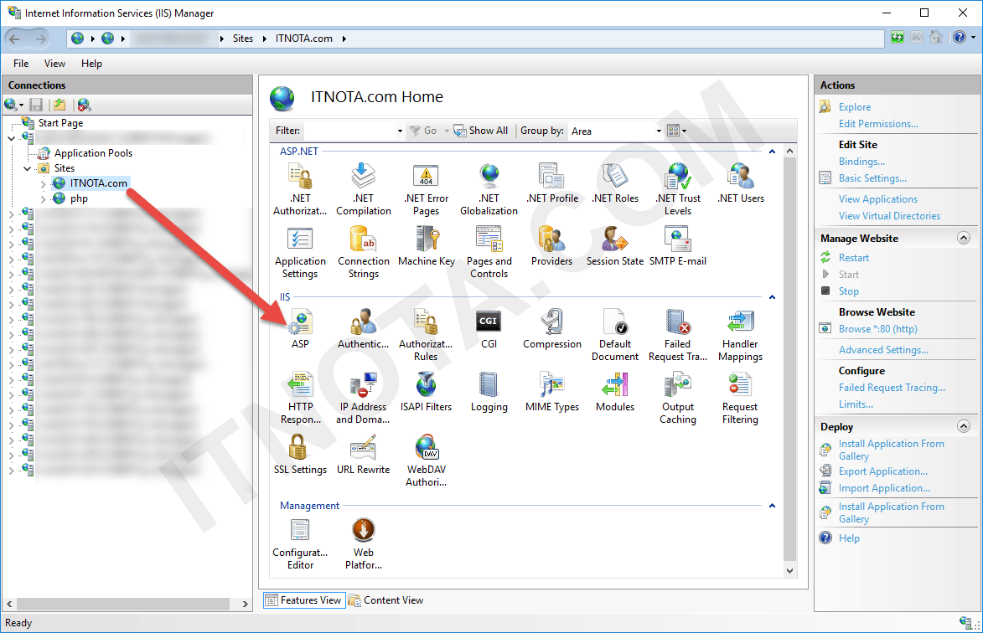
Task: Open the Machine Key feature
Action: [426, 249]
